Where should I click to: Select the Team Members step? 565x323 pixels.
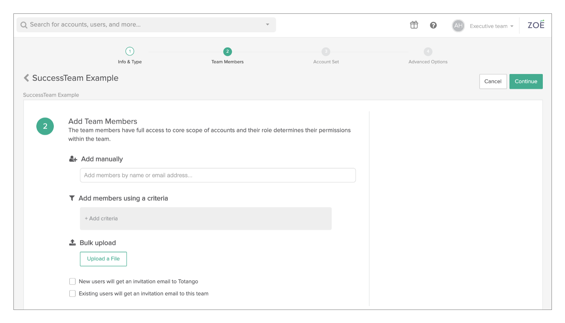(x=227, y=55)
